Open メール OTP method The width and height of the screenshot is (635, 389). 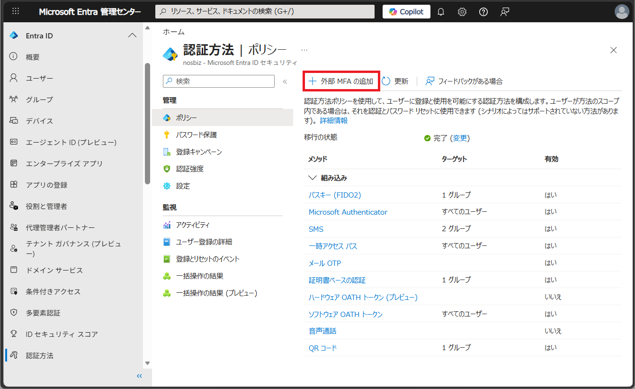pos(325,263)
